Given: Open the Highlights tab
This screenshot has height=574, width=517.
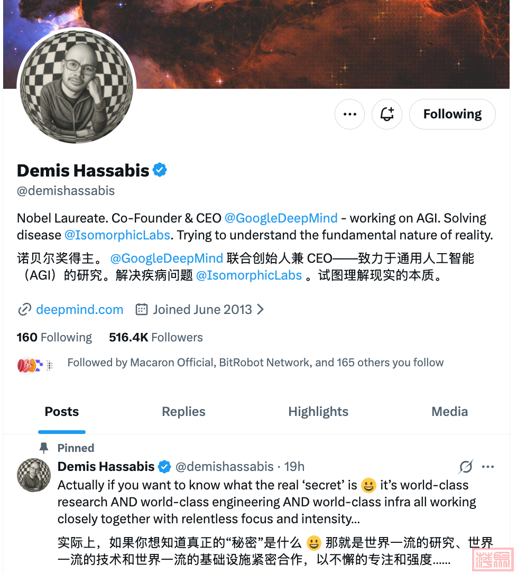Looking at the screenshot, I should (x=318, y=412).
